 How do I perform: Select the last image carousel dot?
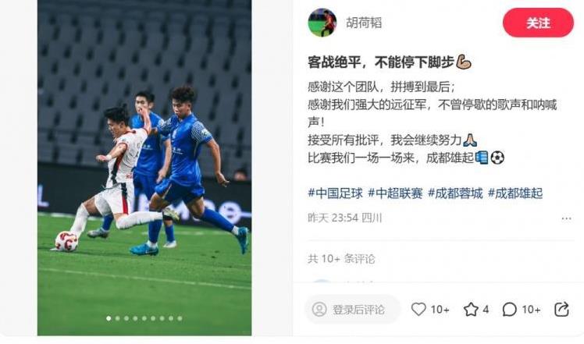click(180, 318)
